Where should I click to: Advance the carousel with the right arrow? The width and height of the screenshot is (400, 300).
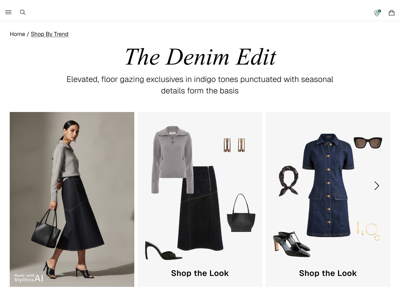377,186
